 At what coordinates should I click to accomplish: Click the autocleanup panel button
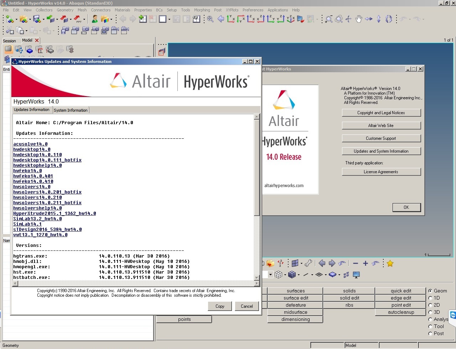[x=401, y=312]
